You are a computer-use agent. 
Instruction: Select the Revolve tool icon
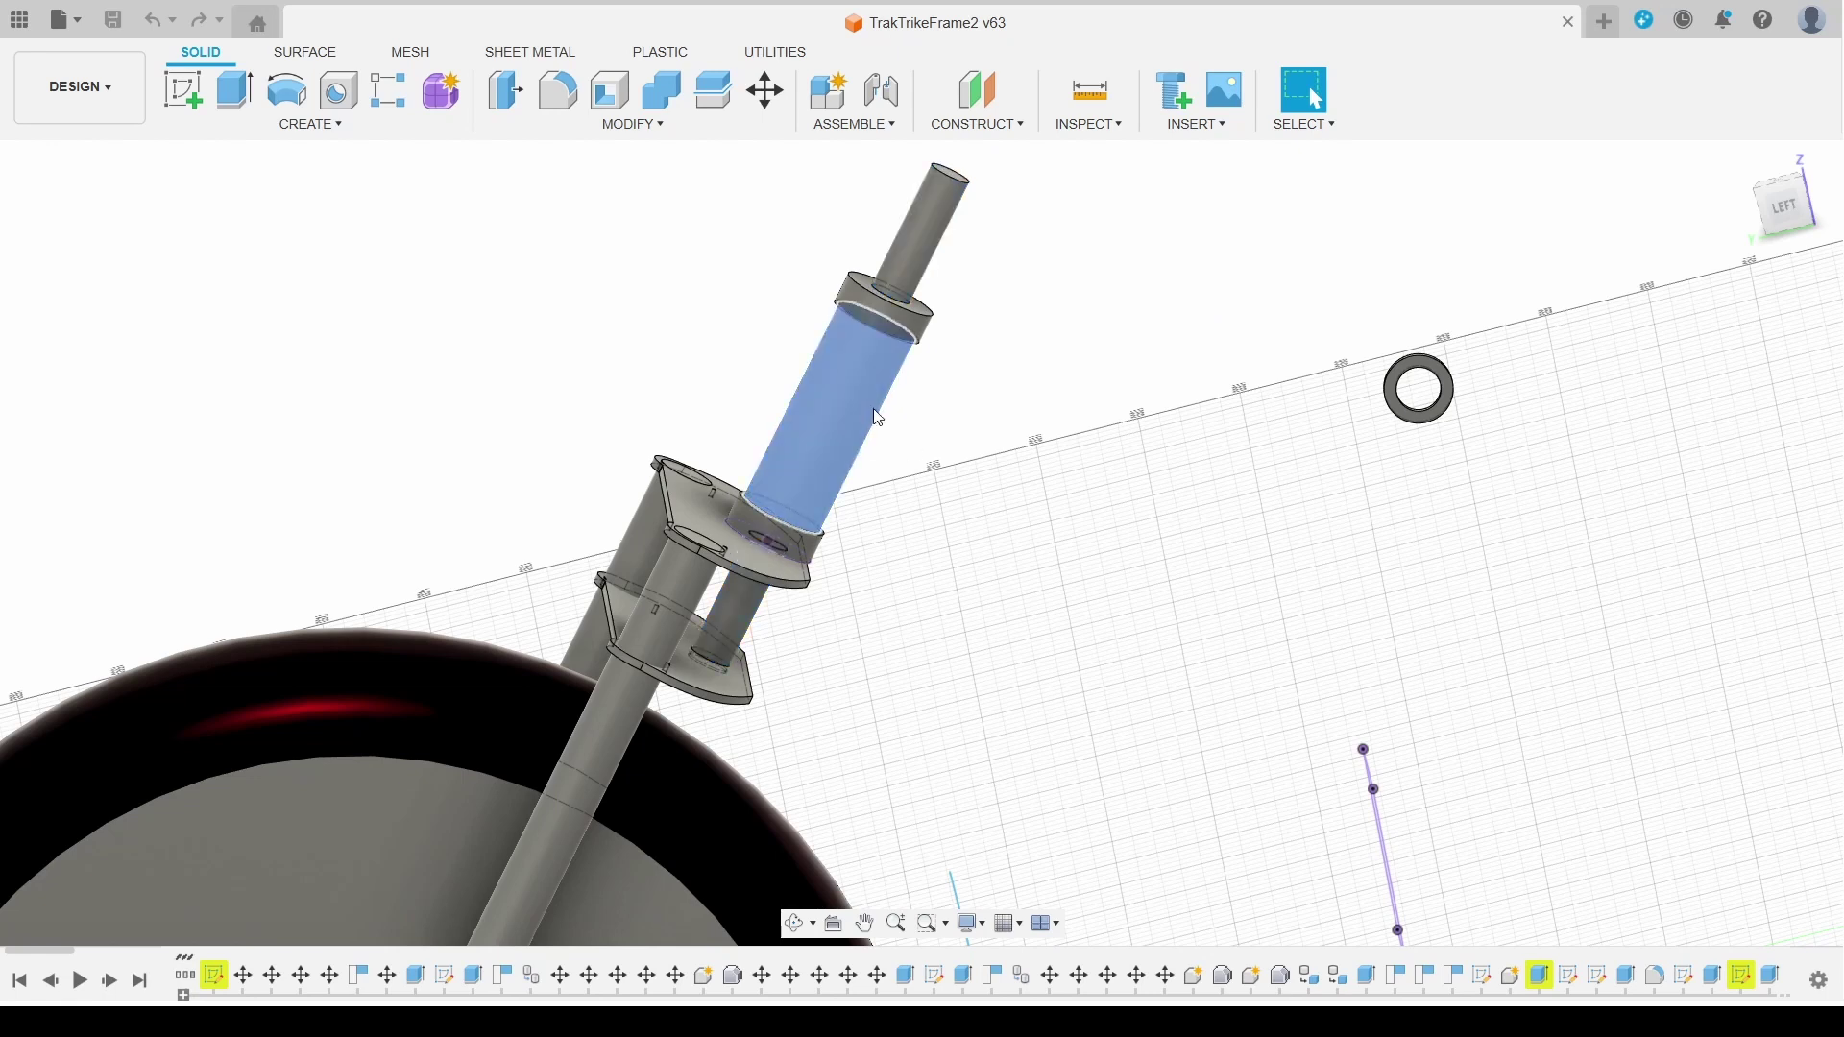coord(286,90)
